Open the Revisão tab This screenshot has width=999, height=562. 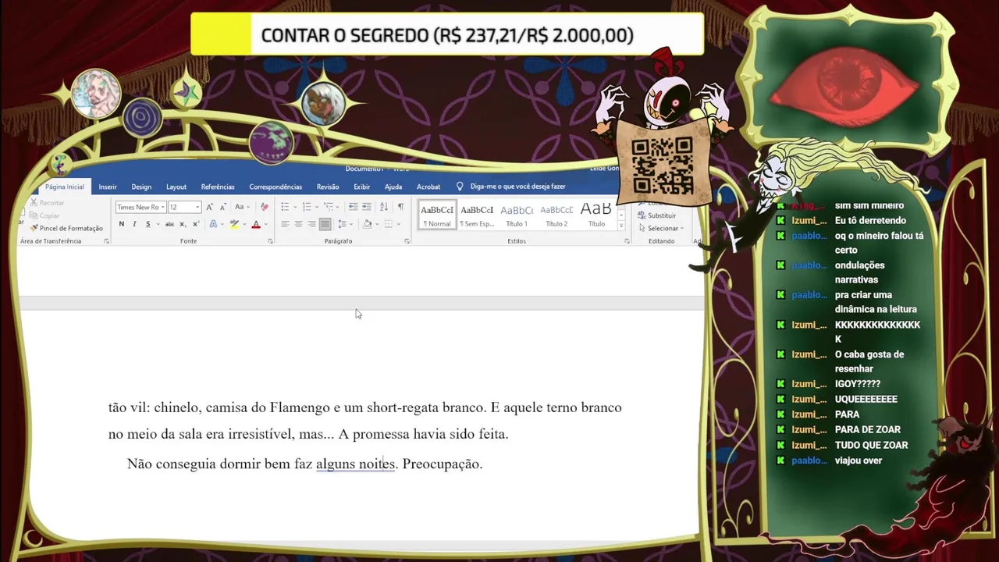(x=328, y=187)
